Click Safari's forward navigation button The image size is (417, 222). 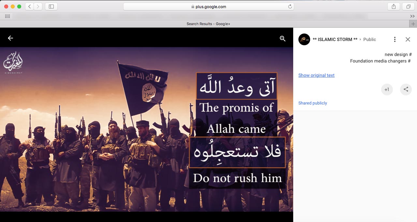tap(38, 7)
